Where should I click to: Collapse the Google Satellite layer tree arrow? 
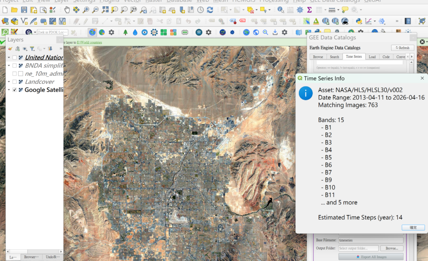pyautogui.click(x=9, y=90)
